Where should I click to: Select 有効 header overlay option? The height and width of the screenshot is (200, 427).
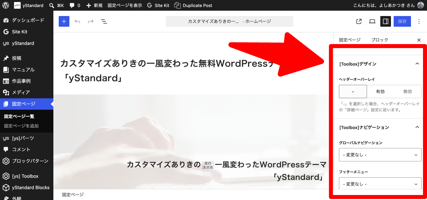pos(380,91)
